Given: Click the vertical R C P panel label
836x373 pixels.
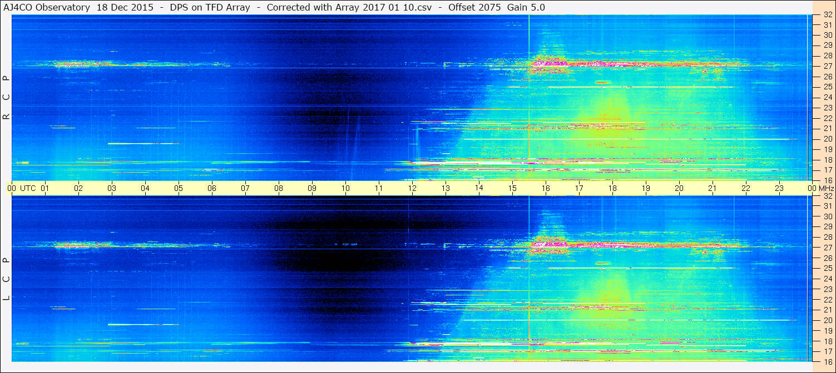Looking at the screenshot, I should pos(6,98).
